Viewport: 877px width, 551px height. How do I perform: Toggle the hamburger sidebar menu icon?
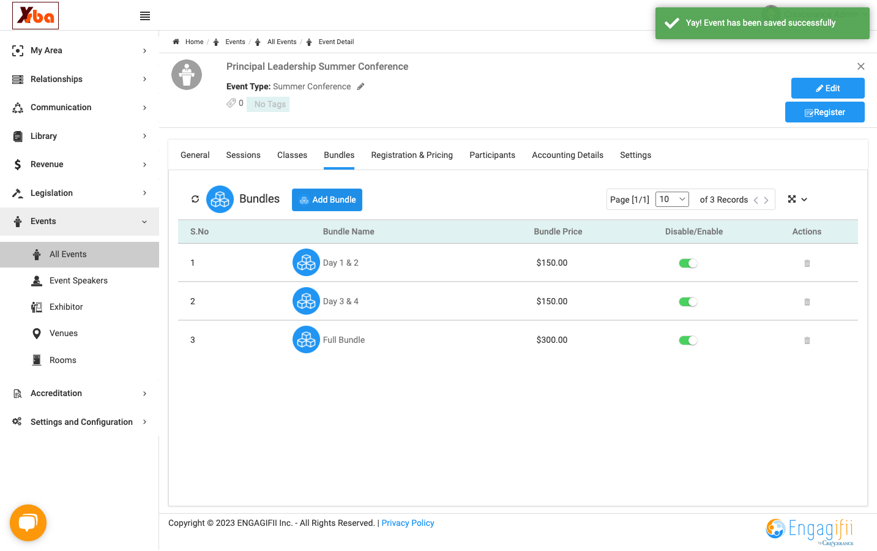145,16
